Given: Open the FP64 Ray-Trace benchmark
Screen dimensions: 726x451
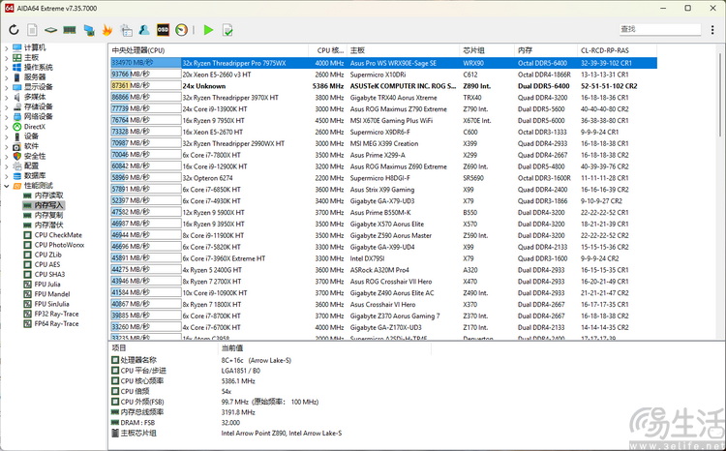Looking at the screenshot, I should tap(56, 323).
